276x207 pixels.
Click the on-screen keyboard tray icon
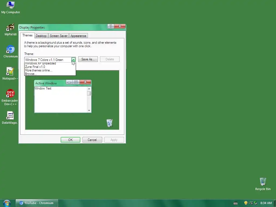[x=236, y=203]
